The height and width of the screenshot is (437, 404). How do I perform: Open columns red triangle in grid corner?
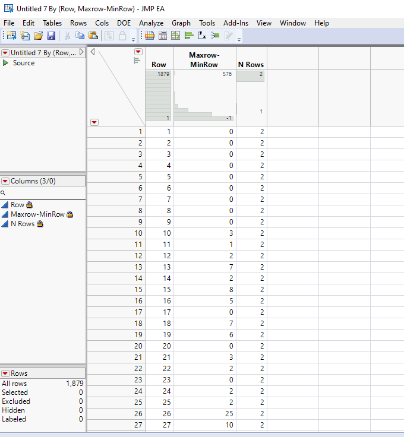(138, 52)
